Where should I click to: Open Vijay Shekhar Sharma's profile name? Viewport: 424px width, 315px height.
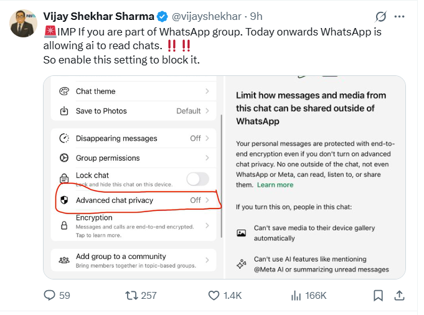point(98,16)
